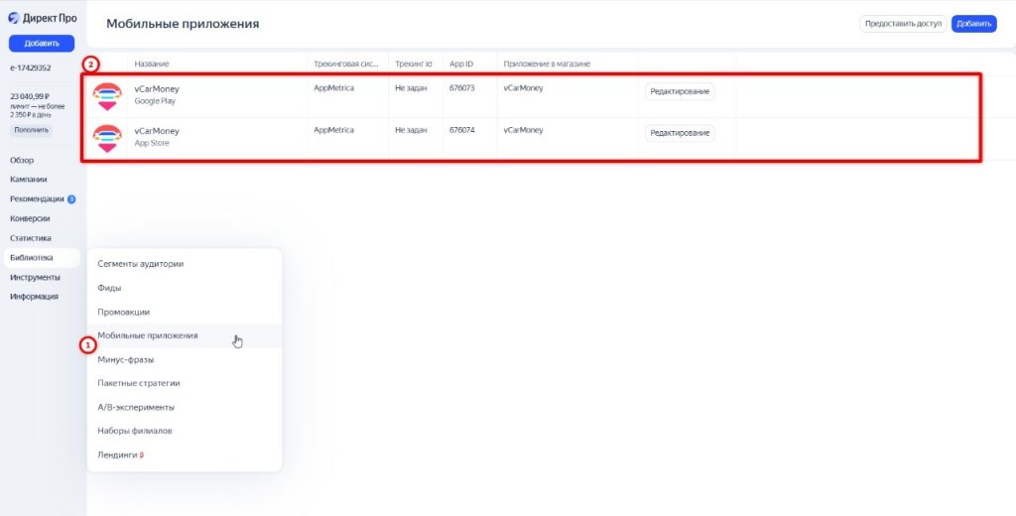Image resolution: width=1016 pixels, height=516 pixels.
Task: Click Не задан in the 676074 row
Action: click(411, 130)
